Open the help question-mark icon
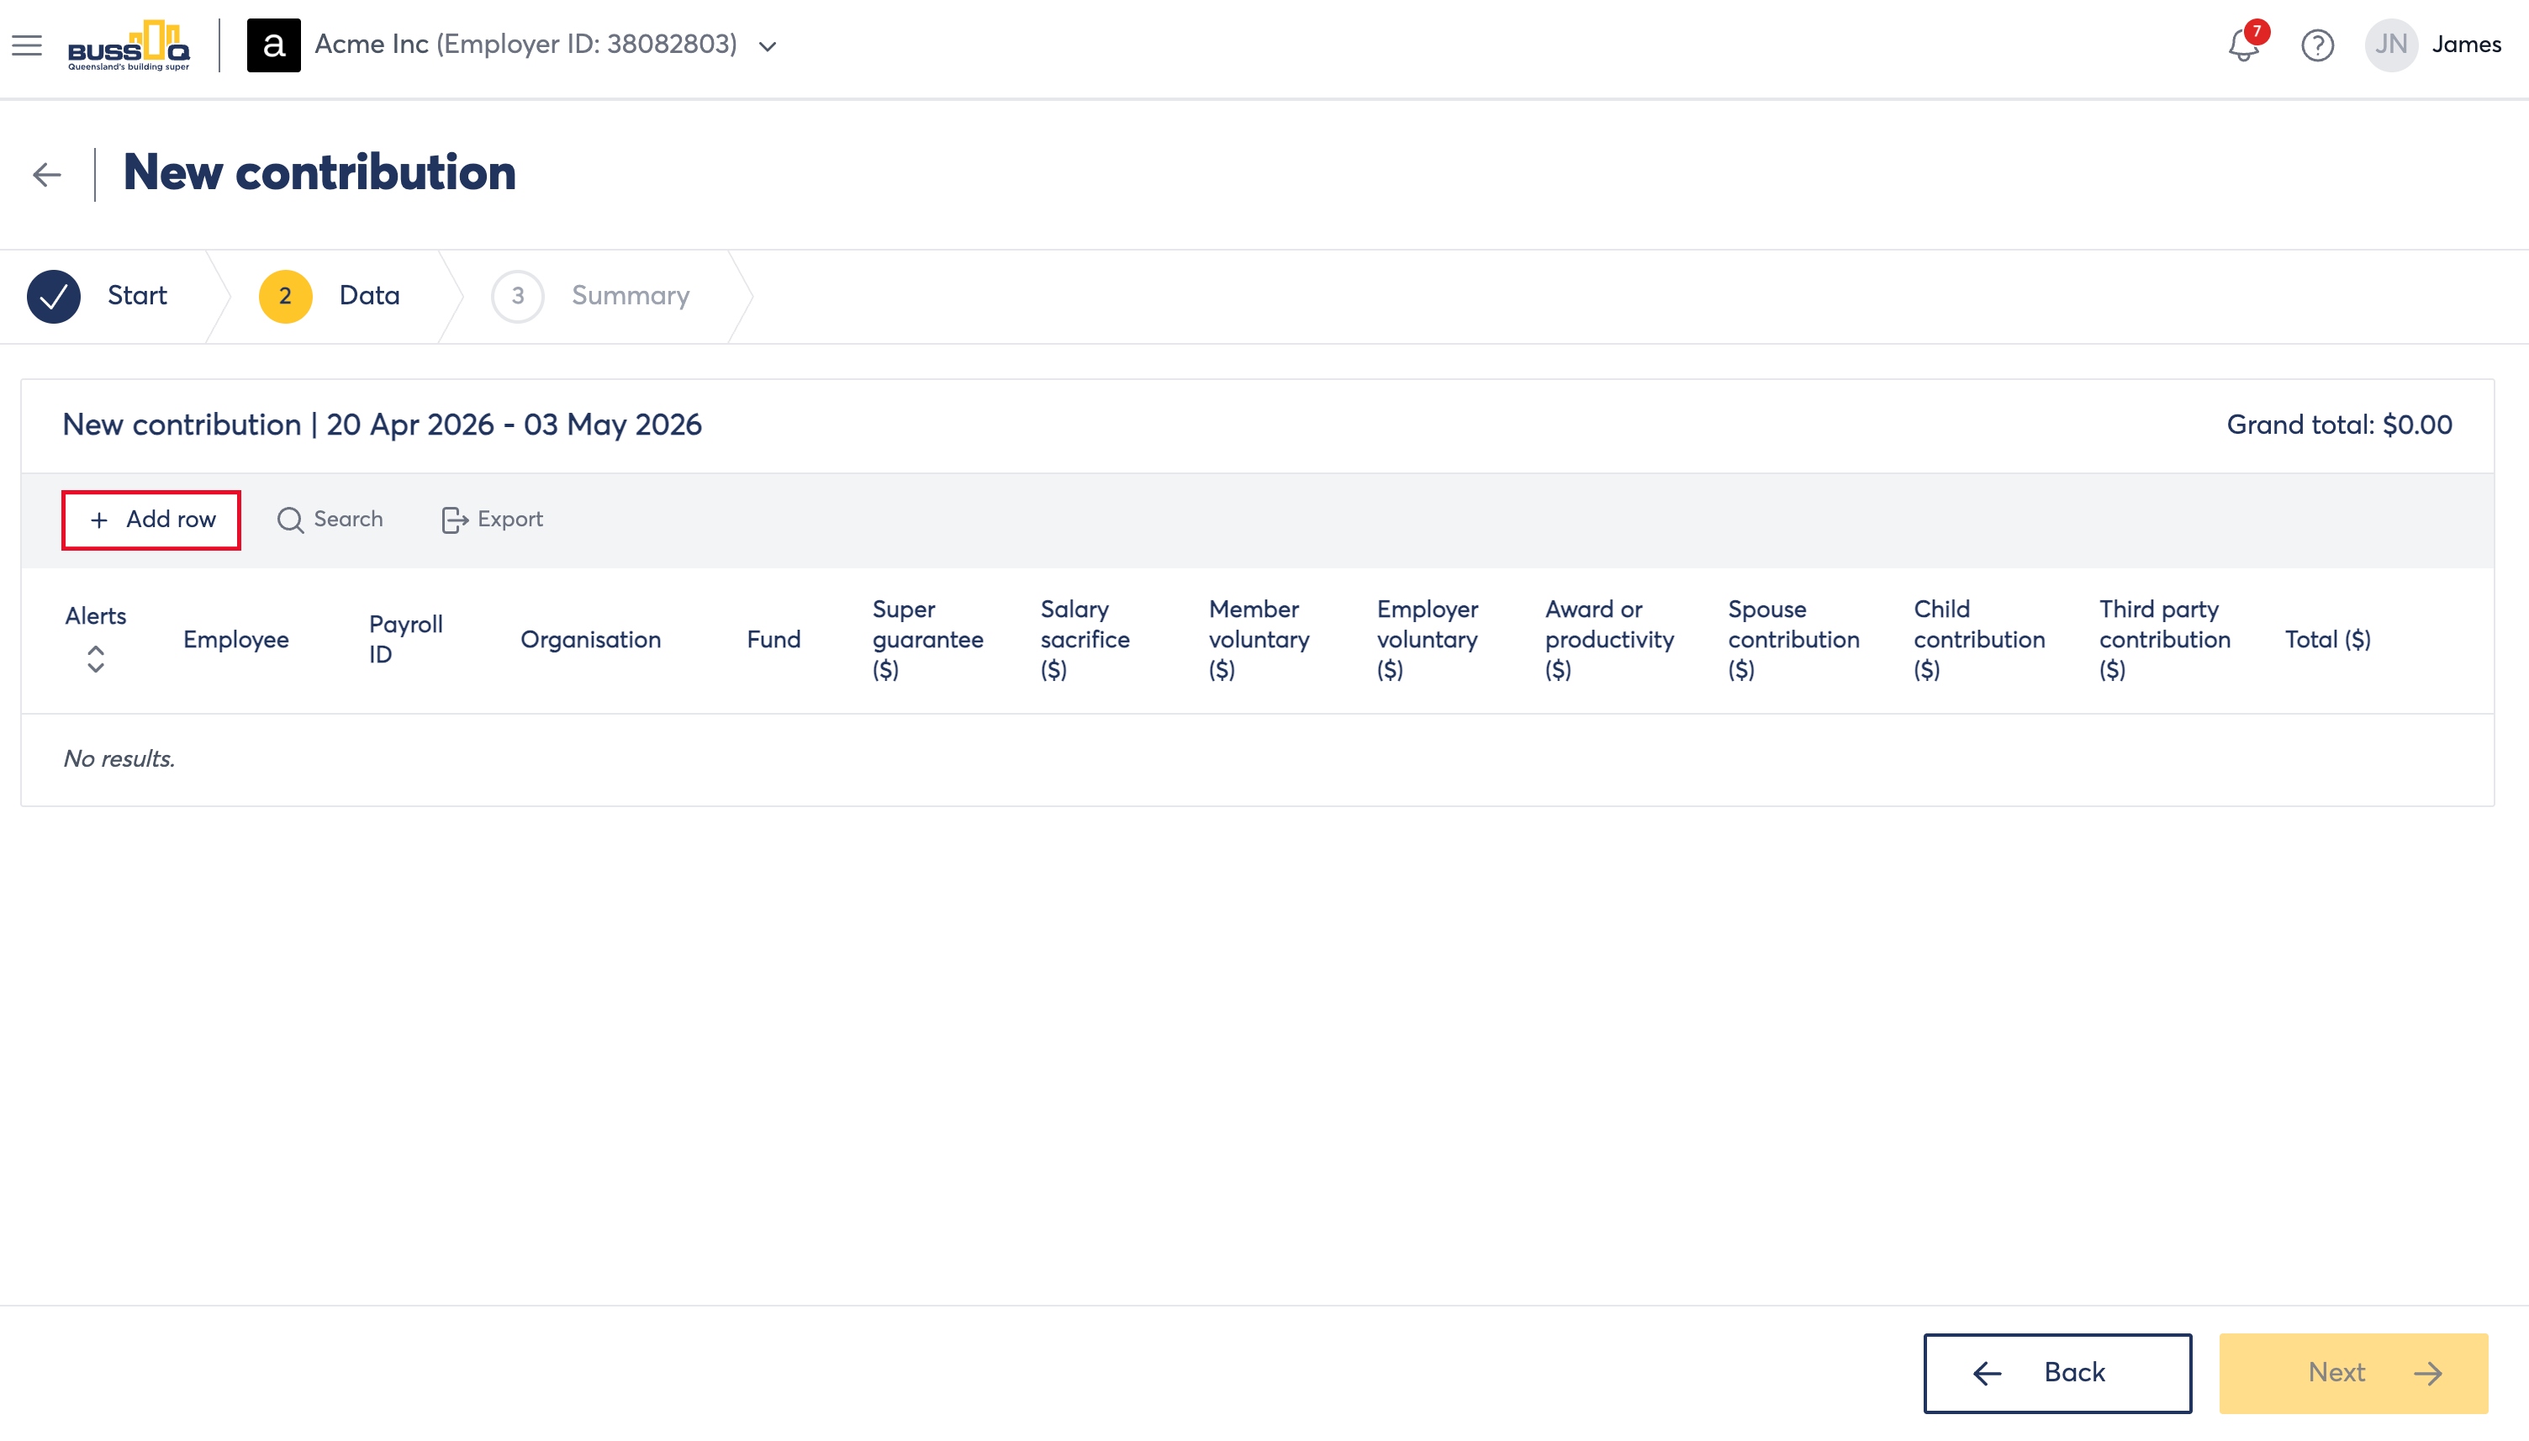The height and width of the screenshot is (1441, 2529). [2317, 45]
